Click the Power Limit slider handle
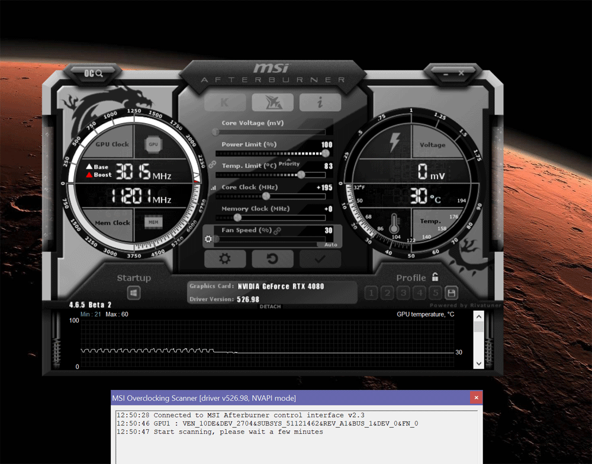The image size is (592, 464). pos(326,153)
